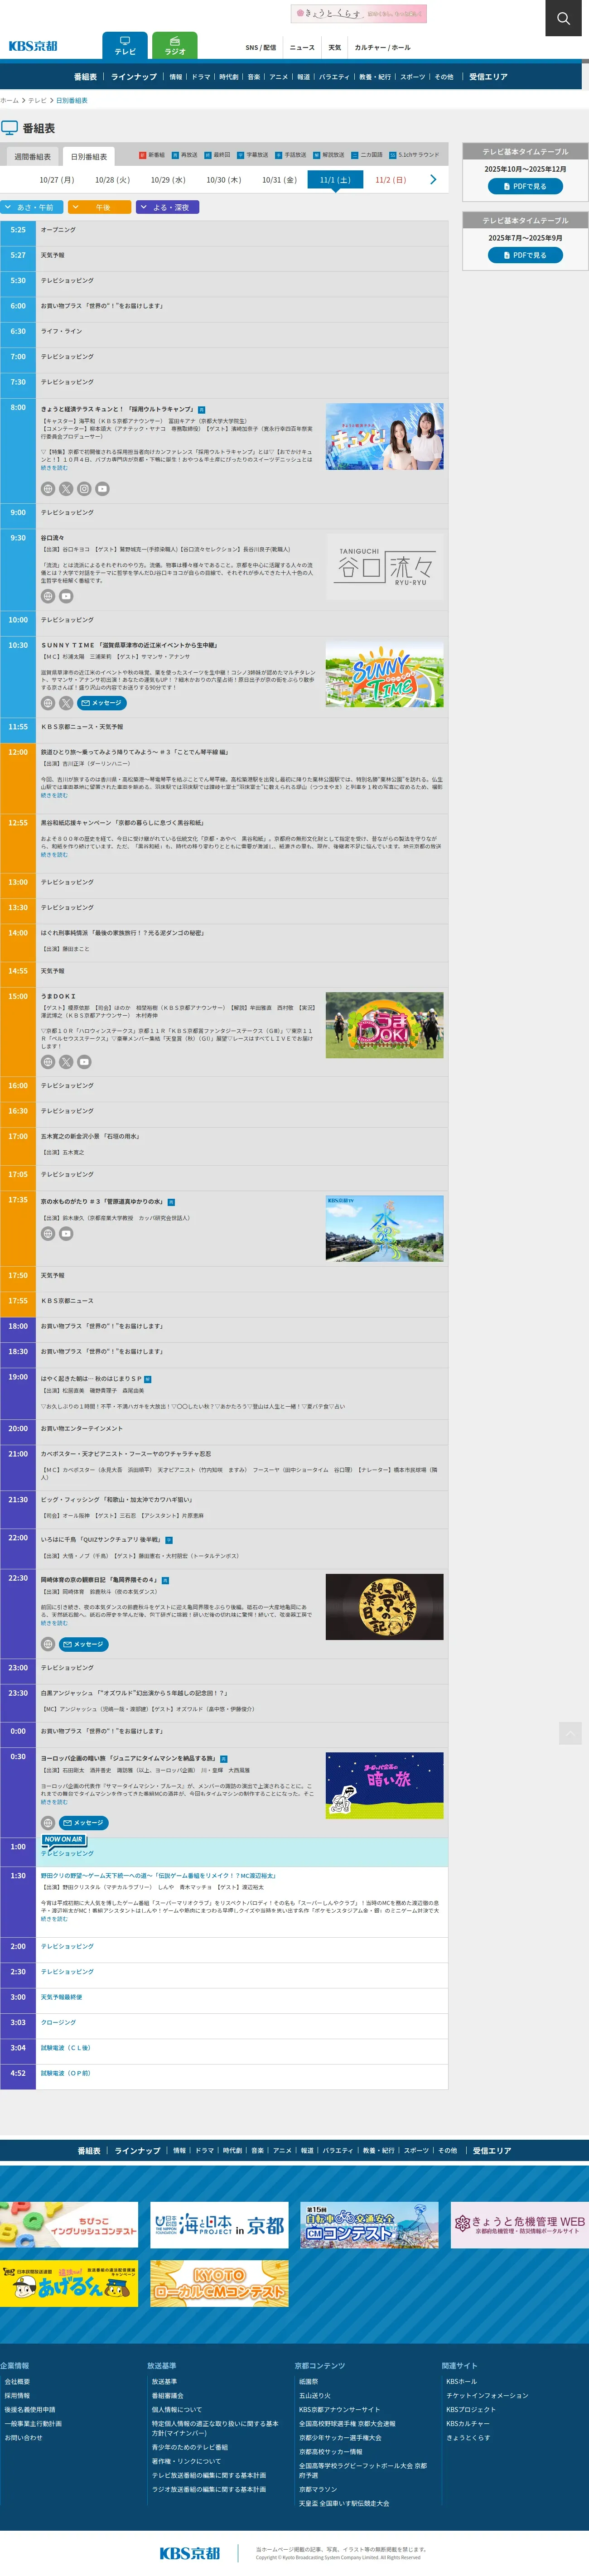Open 番組表 in top navigation bar

pos(85,77)
